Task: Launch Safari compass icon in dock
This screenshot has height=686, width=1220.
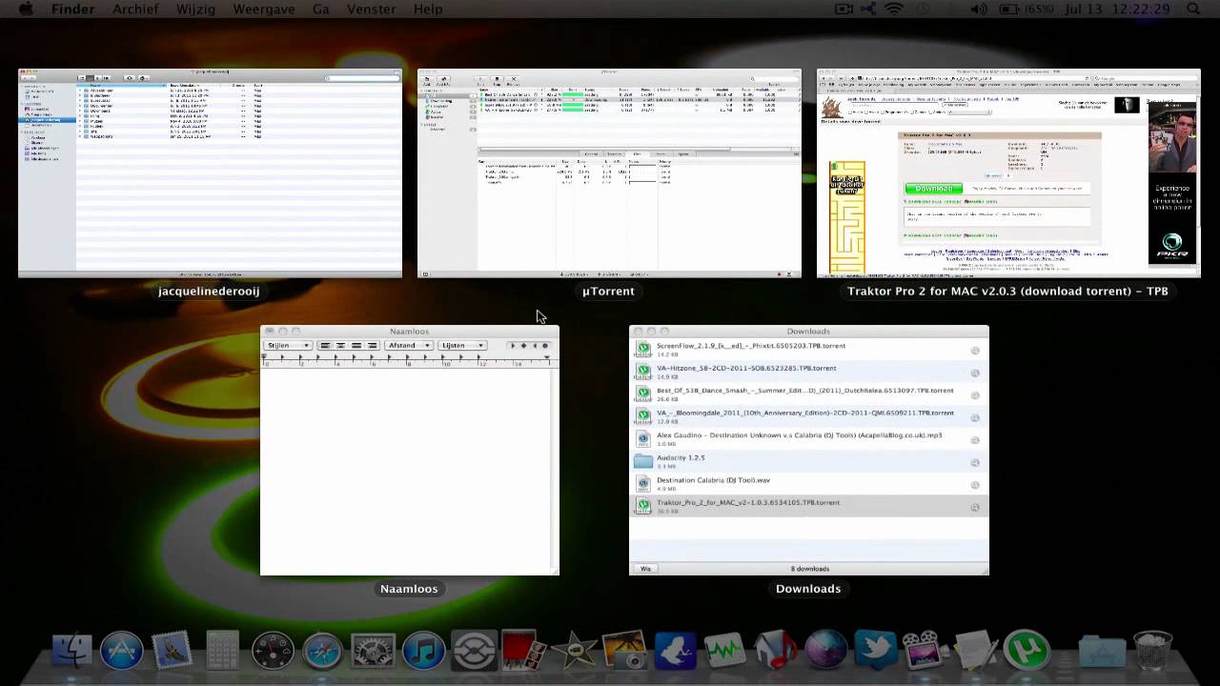Action: [x=323, y=651]
